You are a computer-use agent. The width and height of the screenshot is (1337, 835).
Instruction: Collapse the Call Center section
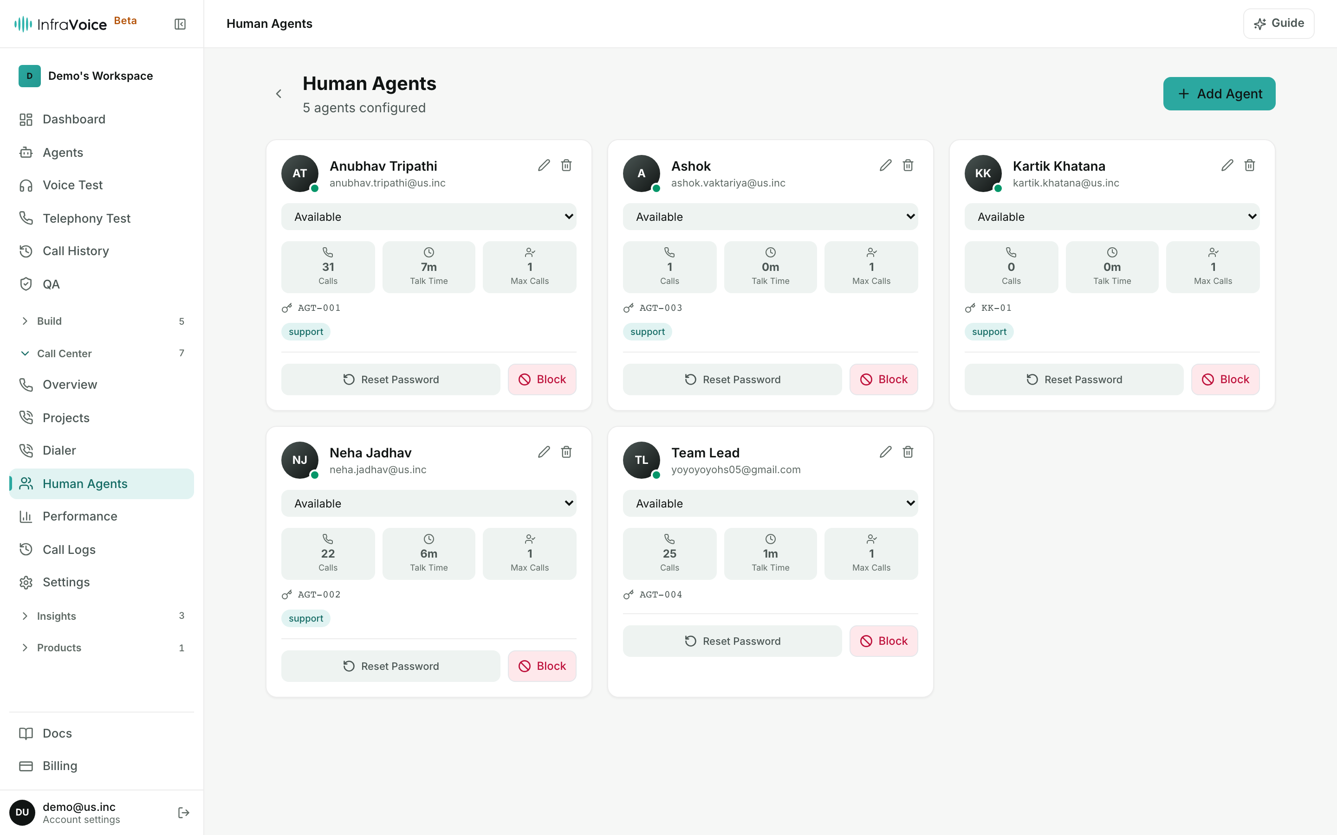point(102,353)
